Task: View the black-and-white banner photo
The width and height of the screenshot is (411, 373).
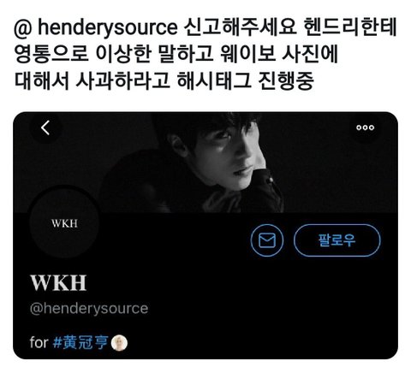Action: 205,163
